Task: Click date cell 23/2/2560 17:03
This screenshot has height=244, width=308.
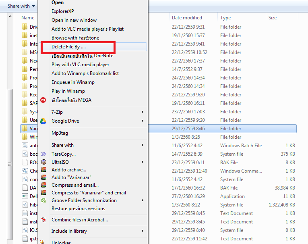Action: pos(188,112)
